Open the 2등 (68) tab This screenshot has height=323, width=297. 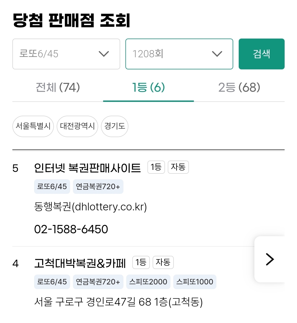tap(239, 88)
